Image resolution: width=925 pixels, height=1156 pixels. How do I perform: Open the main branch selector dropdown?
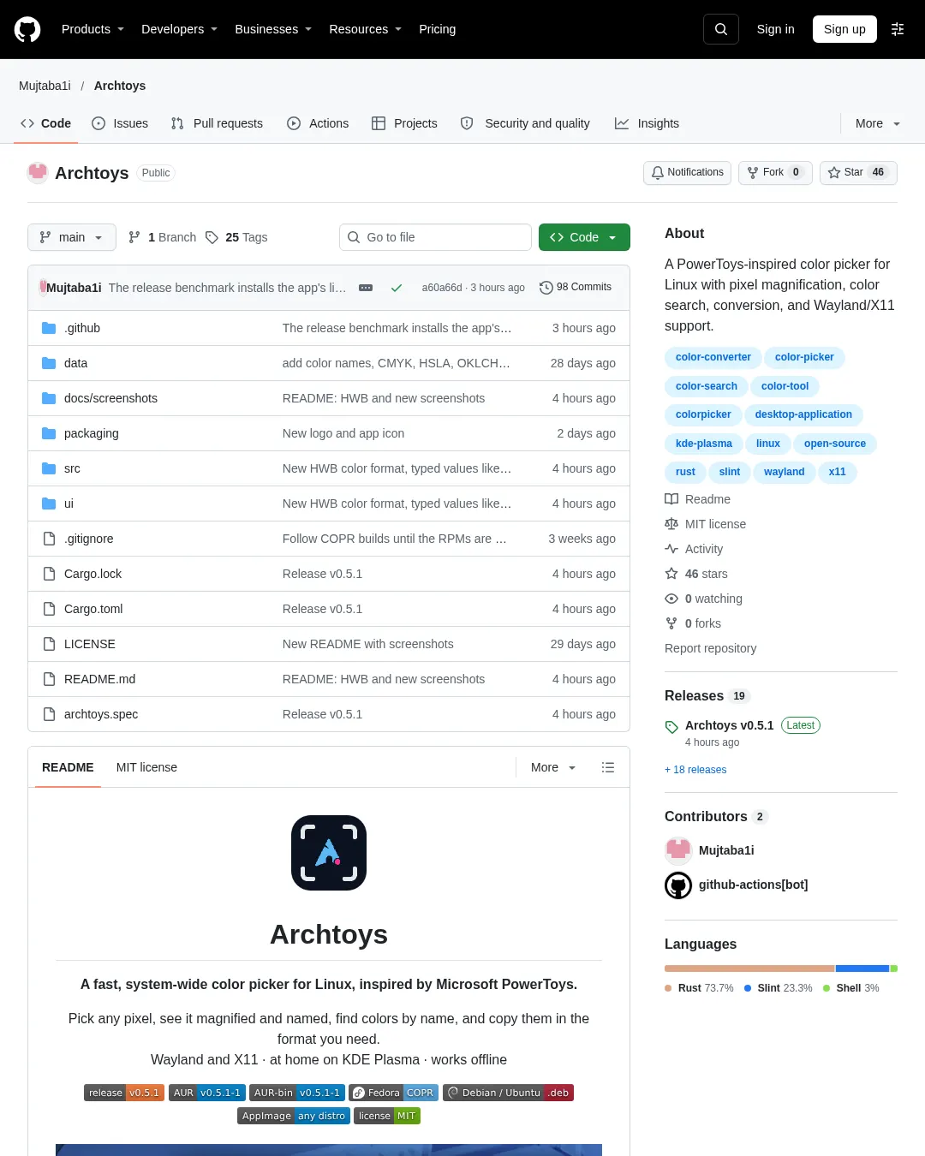coord(72,237)
